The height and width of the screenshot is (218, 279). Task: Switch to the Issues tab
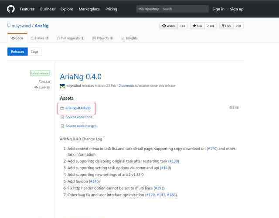(x=40, y=38)
